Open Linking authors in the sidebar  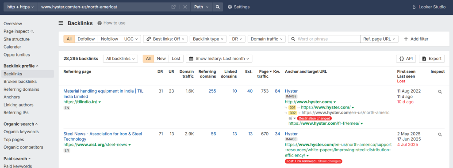click(19, 105)
